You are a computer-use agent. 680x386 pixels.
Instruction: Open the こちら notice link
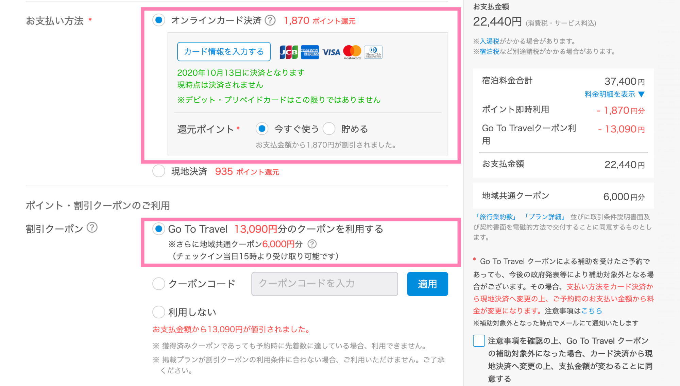pyautogui.click(x=592, y=311)
